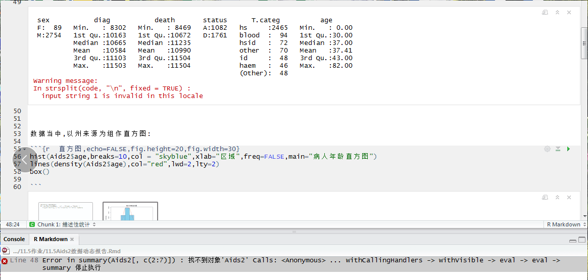The width and height of the screenshot is (588, 280).
Task: Click the cursor position 48:24 indicator
Action: pos(13,224)
